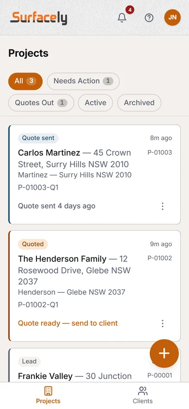The image size is (189, 409).
Task: Open the three-dot menu on the Carlos Martinez card
Action: (162, 206)
